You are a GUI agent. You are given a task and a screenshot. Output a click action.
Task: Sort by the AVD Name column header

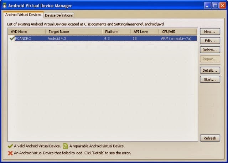point(27,32)
